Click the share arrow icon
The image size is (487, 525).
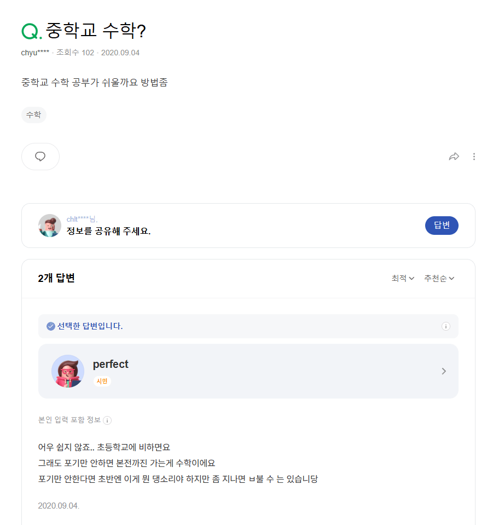click(x=454, y=157)
